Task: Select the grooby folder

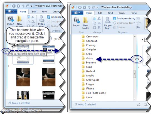Action: [88, 75]
